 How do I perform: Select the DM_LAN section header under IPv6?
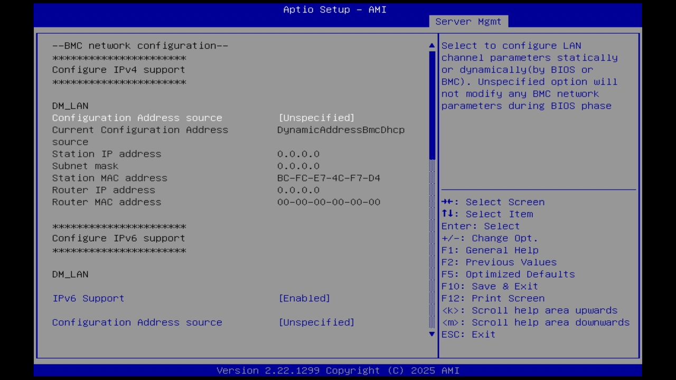tap(70, 274)
